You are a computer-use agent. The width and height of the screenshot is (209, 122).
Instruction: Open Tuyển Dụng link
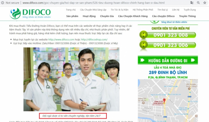tap(190, 10)
